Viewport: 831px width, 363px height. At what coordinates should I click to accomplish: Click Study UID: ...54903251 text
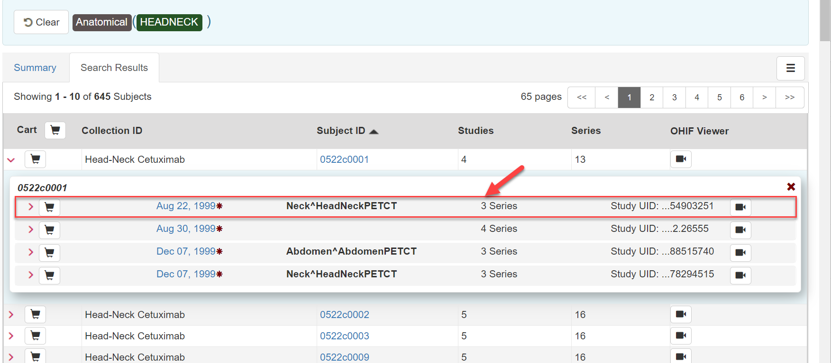pos(662,206)
